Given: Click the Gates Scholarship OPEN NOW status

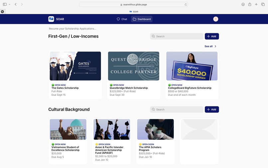Looking at the screenshot, I should click(59, 85).
